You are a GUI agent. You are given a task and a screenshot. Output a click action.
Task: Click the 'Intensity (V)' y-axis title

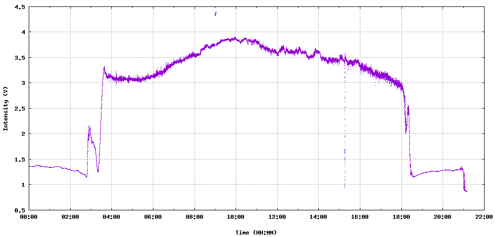[x=5, y=108]
